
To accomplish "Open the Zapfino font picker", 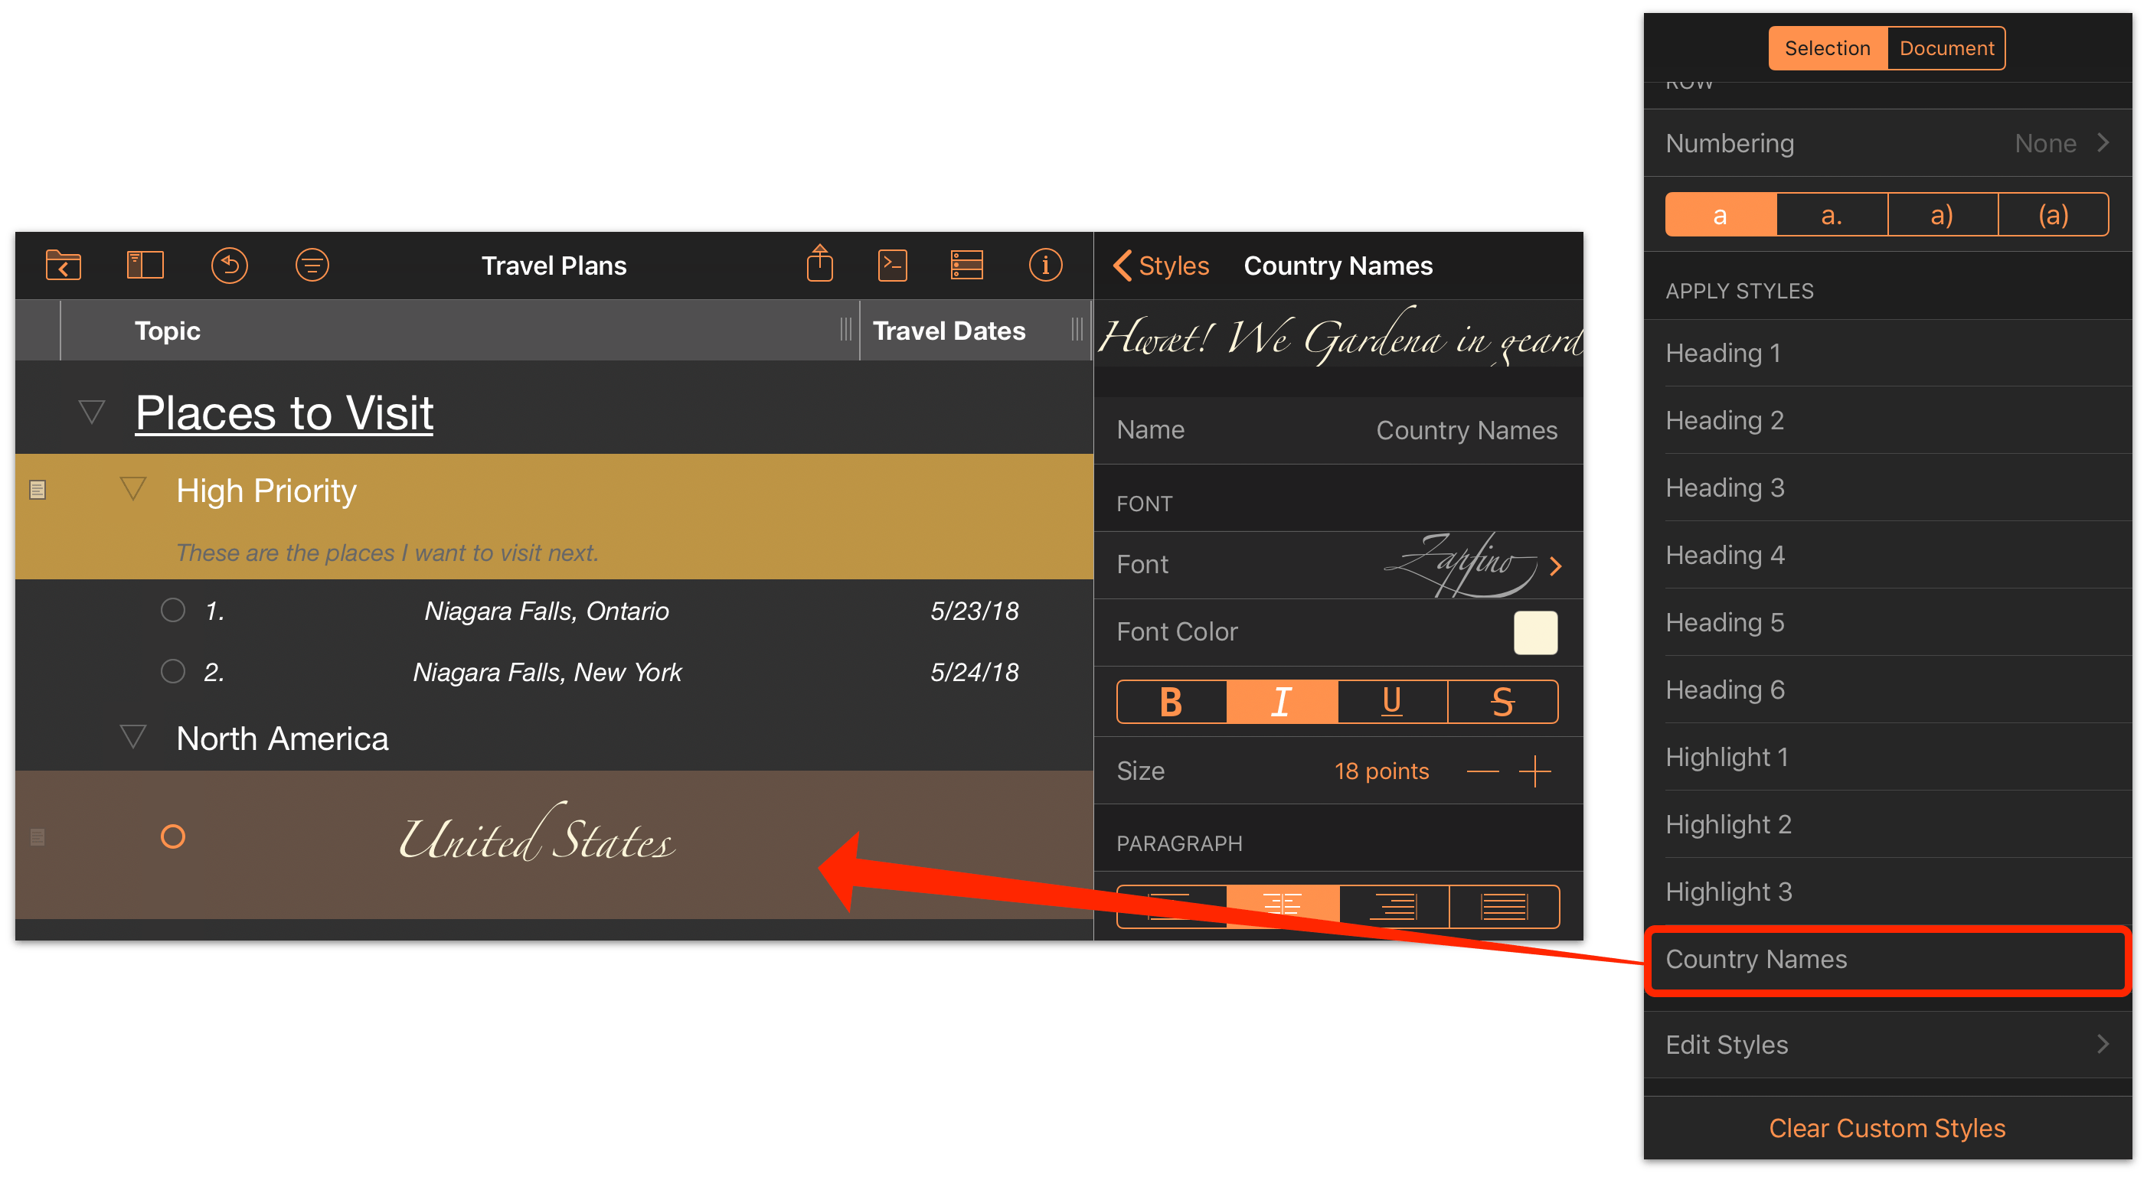I will [x=1338, y=565].
